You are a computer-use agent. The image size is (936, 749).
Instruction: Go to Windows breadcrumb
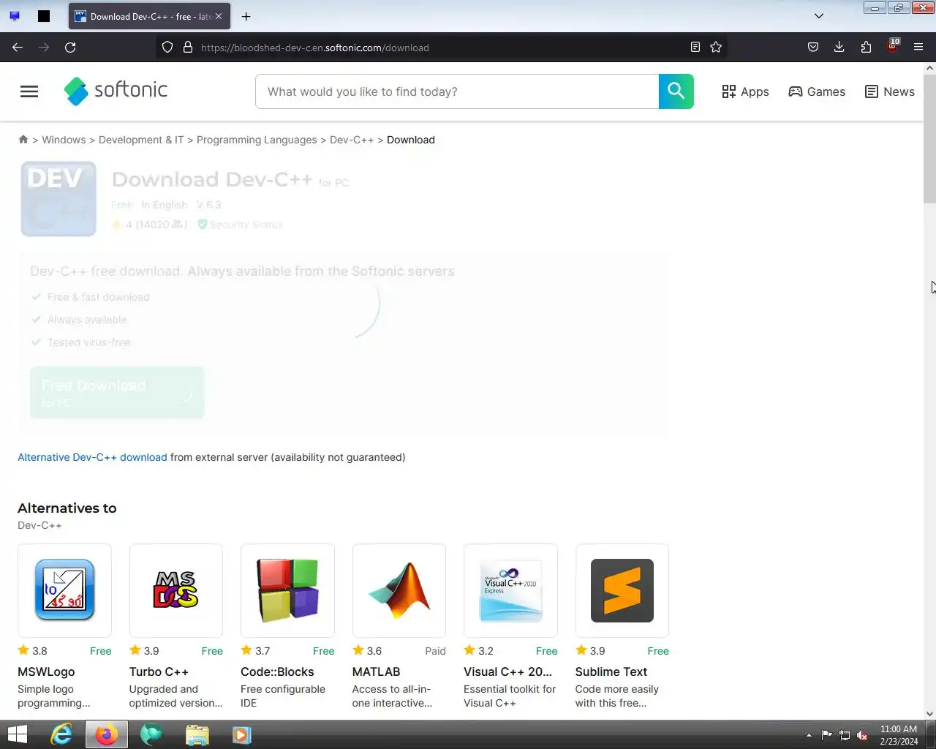pos(64,140)
